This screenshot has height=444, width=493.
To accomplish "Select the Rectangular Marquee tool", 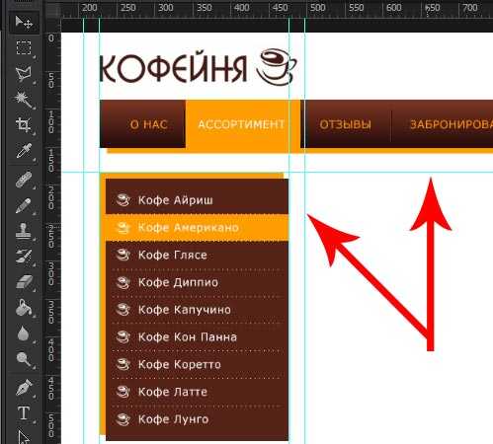I will 24,48.
